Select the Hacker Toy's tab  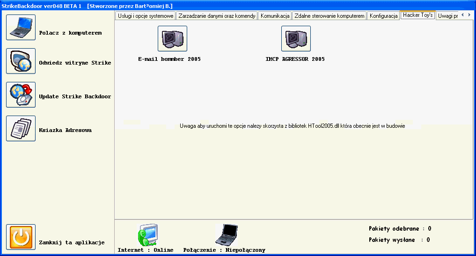[417, 15]
